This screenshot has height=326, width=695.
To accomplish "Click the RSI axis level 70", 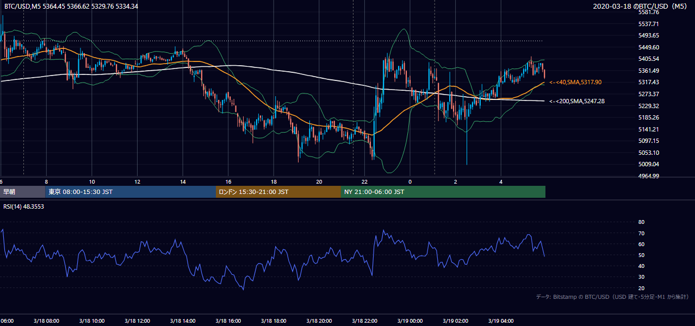I will 641,234.
